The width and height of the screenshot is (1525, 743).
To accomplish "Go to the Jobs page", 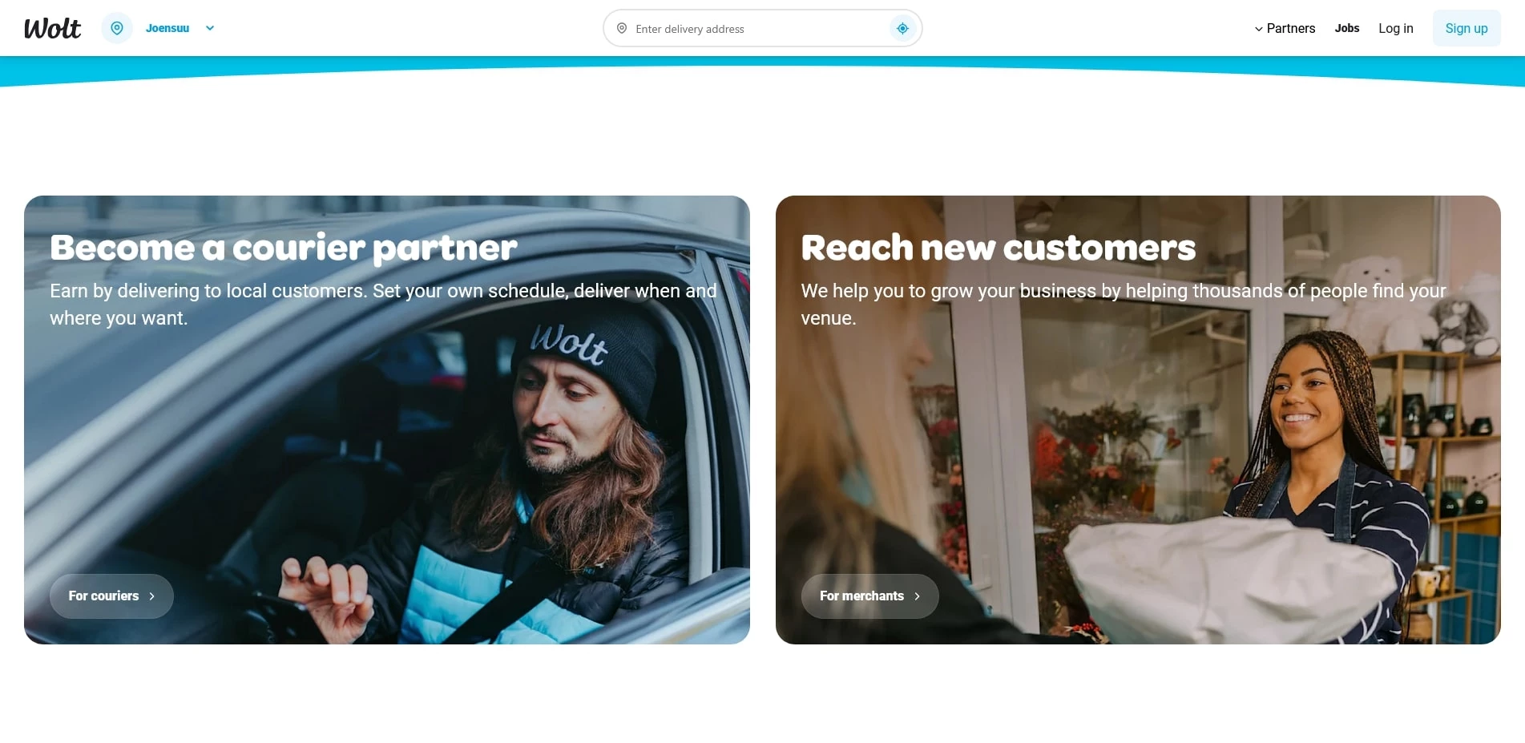I will click(1346, 28).
